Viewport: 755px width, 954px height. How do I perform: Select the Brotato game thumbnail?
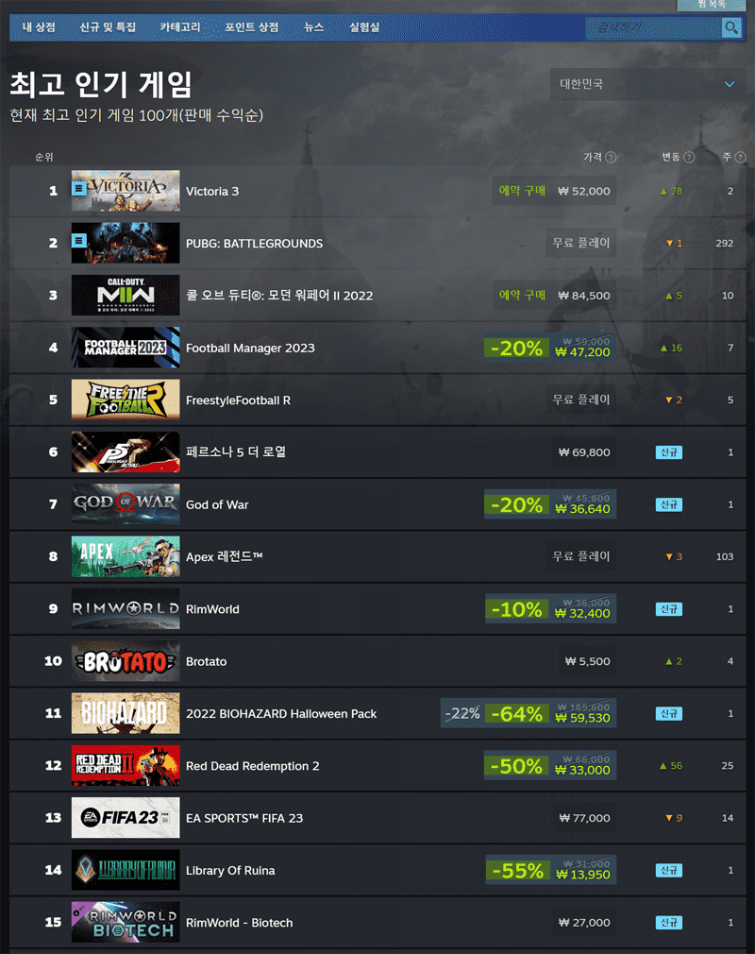[x=126, y=661]
